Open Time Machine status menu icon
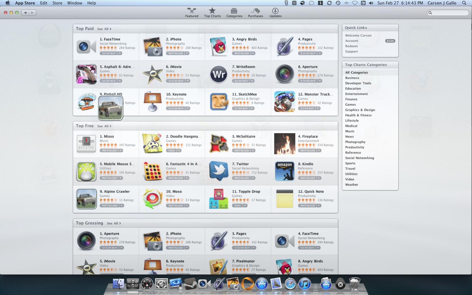This screenshot has height=295, width=472. [338, 3]
